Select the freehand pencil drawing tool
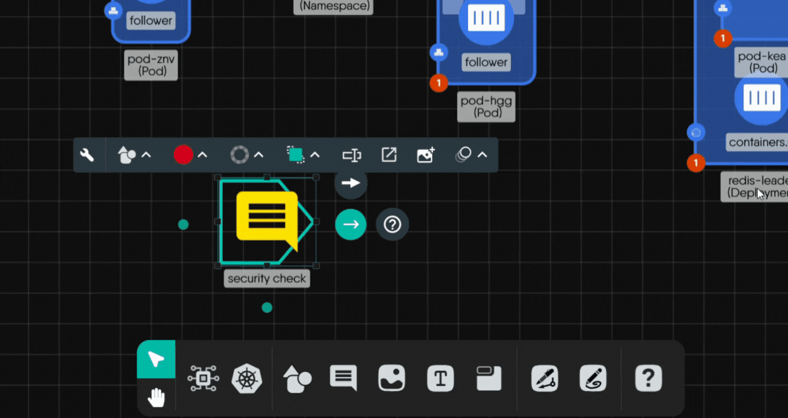The height and width of the screenshot is (418, 788). click(593, 378)
